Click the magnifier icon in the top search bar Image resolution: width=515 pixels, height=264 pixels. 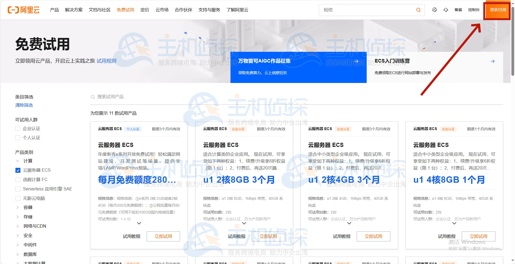(x=418, y=10)
